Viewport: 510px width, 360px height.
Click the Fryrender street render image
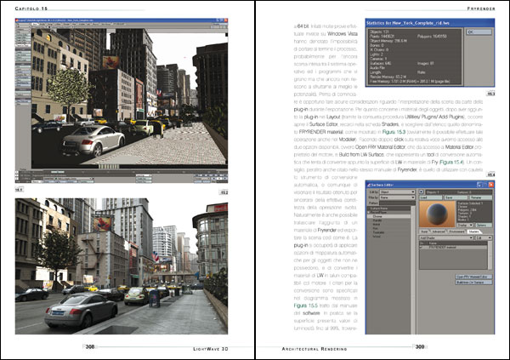click(x=122, y=266)
